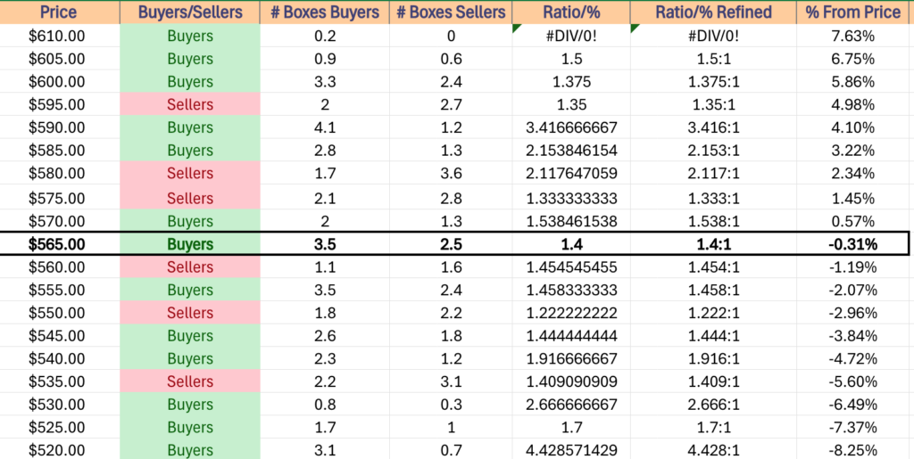Select the 1.375:1 ratio cell

point(713,81)
